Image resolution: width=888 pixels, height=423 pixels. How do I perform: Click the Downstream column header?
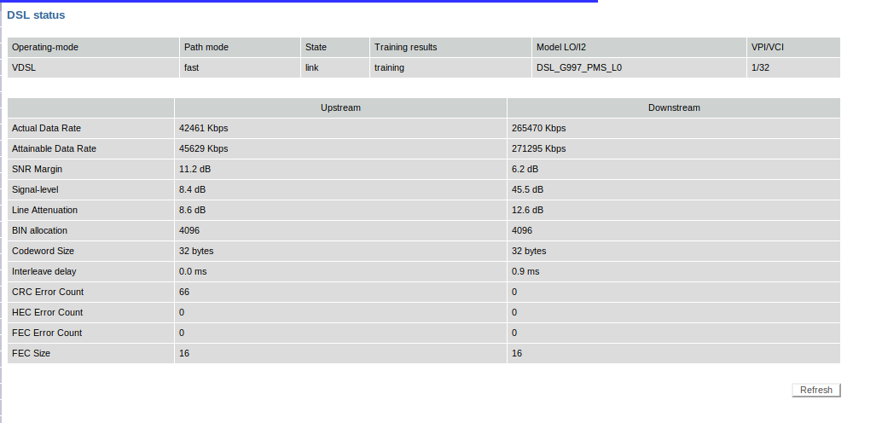(x=674, y=107)
